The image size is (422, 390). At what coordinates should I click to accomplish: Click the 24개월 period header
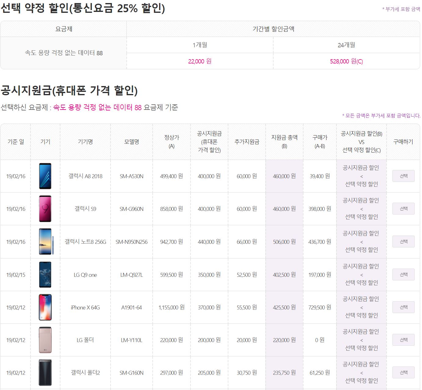(346, 45)
